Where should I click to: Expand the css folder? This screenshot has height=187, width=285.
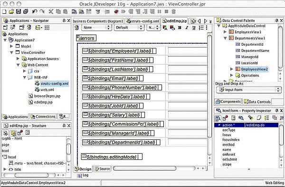[25, 71]
